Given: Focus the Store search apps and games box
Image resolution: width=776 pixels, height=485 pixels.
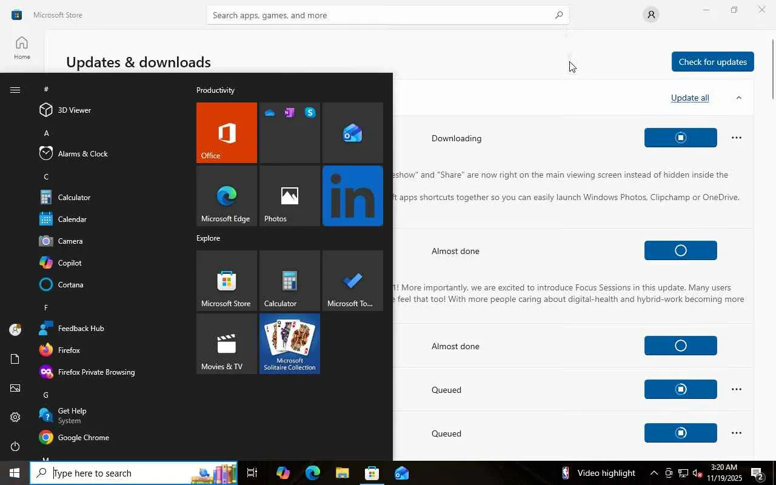Looking at the screenshot, I should click(x=387, y=15).
